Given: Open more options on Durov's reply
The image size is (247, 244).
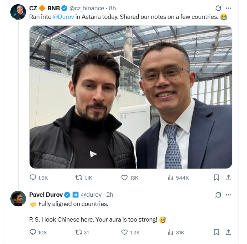Looking at the screenshot, I should tap(229, 195).
